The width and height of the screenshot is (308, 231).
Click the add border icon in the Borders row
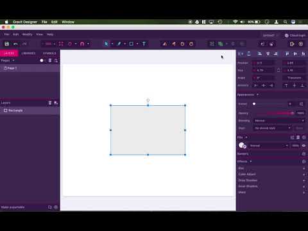pos(304,154)
